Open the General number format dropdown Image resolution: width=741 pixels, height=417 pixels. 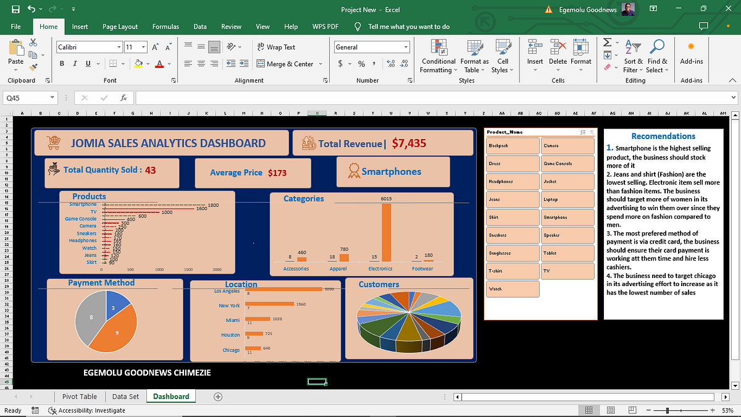[407, 46]
